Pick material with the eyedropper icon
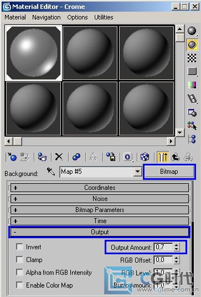Screen dimensions: 201x297 [51, 172]
